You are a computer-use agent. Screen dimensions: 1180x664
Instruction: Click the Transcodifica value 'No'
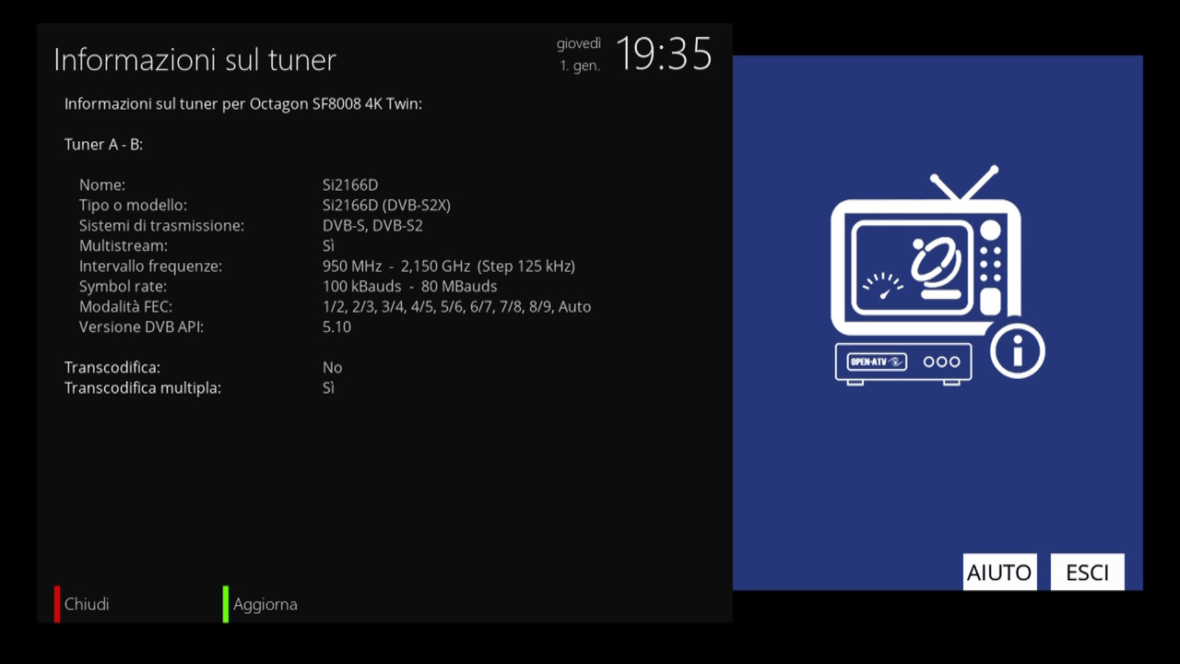pyautogui.click(x=332, y=368)
